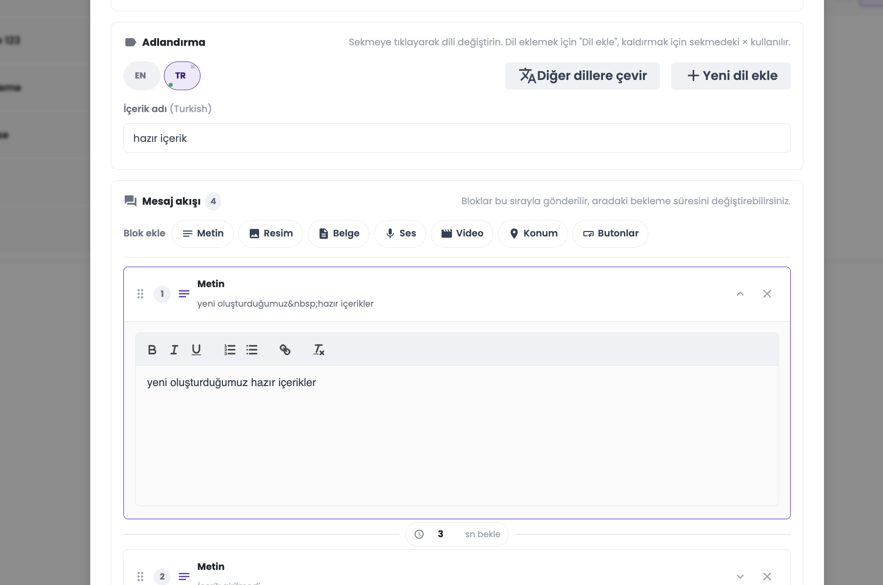Edit the wait seconds value 3
The width and height of the screenshot is (883, 585).
tap(441, 534)
